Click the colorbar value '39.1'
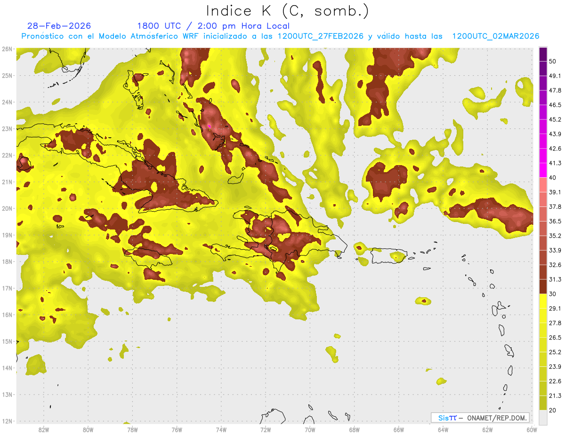The width and height of the screenshot is (565, 436). tap(555, 192)
